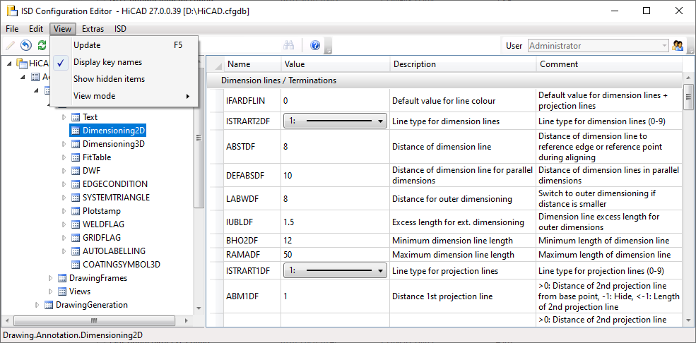Screen dimensions: 696x343
Task: Click the table icon of Dimensioning2D
Action: coord(76,131)
